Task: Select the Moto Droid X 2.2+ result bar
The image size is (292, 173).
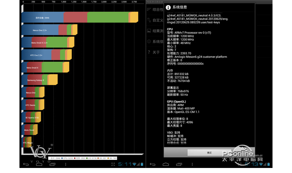Action: 48,42
